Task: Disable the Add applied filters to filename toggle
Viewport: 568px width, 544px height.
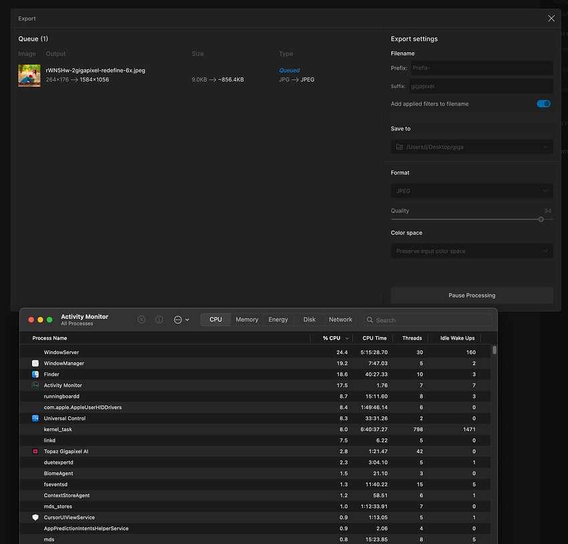Action: click(x=543, y=104)
